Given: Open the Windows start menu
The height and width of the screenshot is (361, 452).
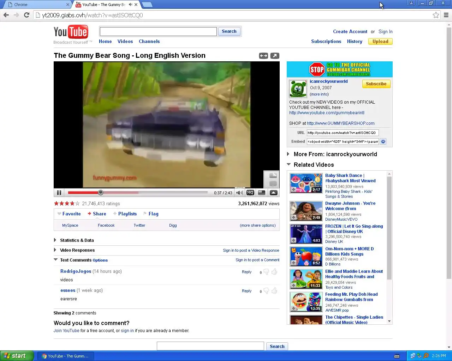Looking at the screenshot, I should [17, 356].
